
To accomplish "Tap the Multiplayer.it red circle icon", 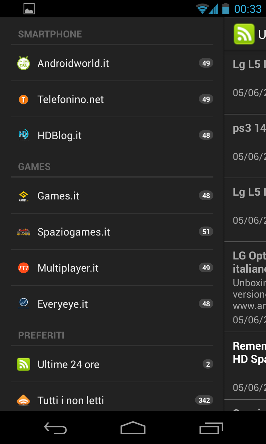I will tap(24, 268).
